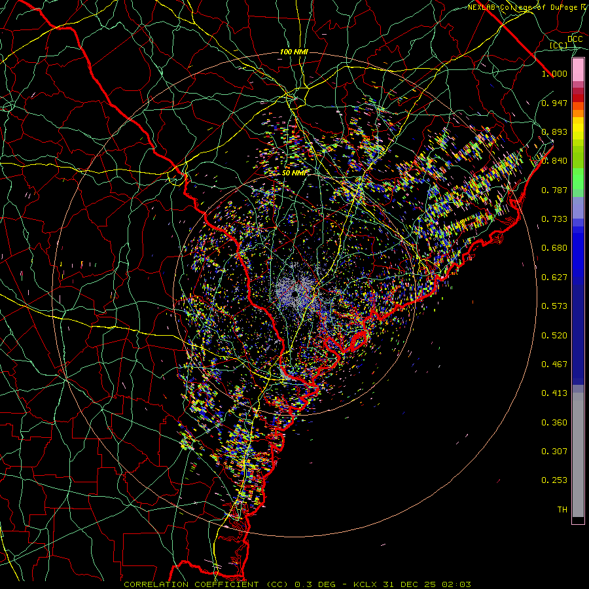Click the 0.413 scale value
Viewport: 589px width, 589px height.
[554, 393]
